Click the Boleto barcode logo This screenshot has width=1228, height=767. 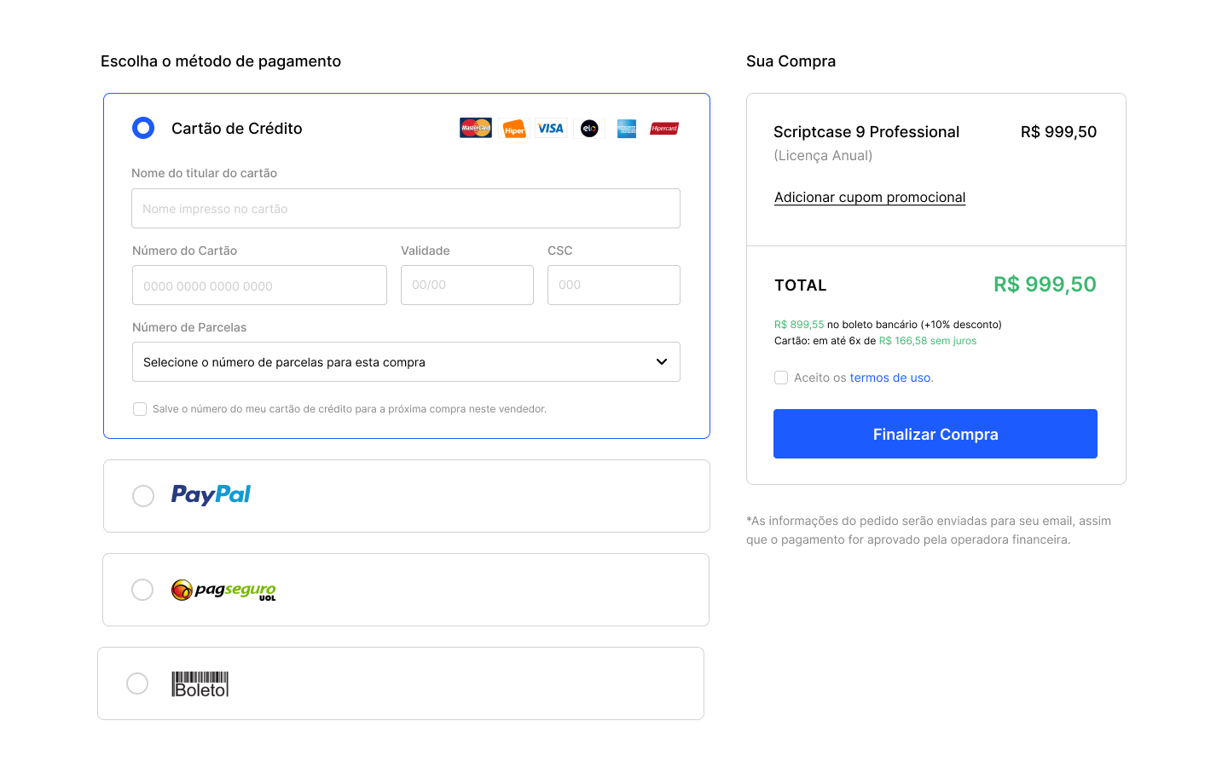pos(200,684)
